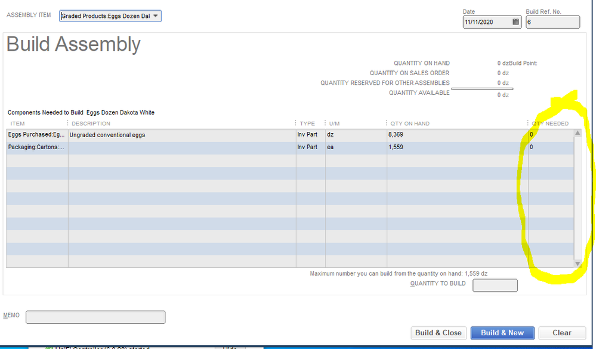The height and width of the screenshot is (349, 596).
Task: Click the 1,559 quantity on hand cell
Action: click(457, 147)
